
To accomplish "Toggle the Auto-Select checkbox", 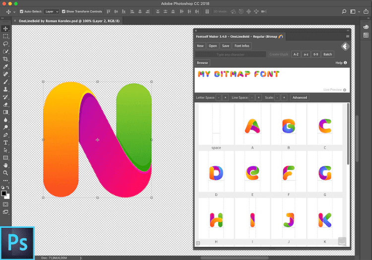I will (x=21, y=11).
